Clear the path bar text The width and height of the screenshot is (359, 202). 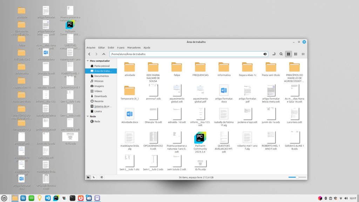[265, 54]
